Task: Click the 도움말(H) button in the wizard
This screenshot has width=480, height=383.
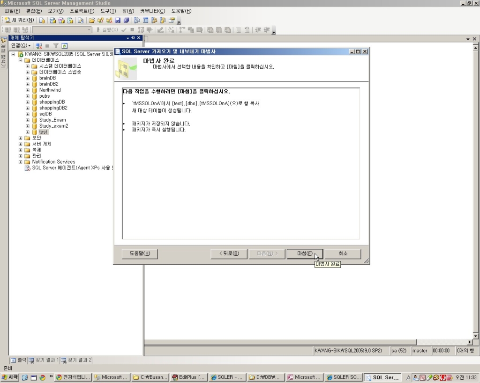Action: pyautogui.click(x=140, y=253)
